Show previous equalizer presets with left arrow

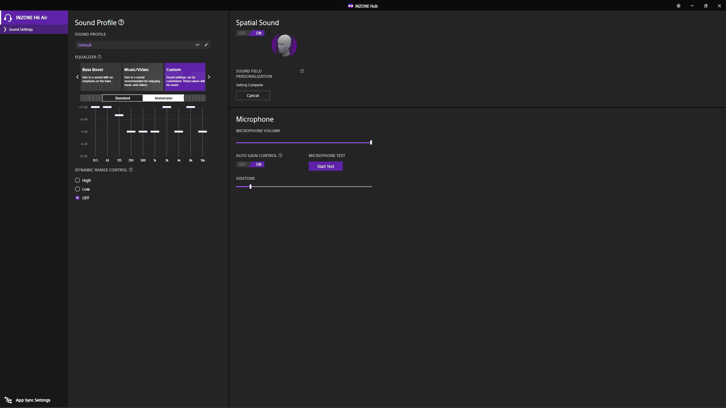tap(77, 77)
